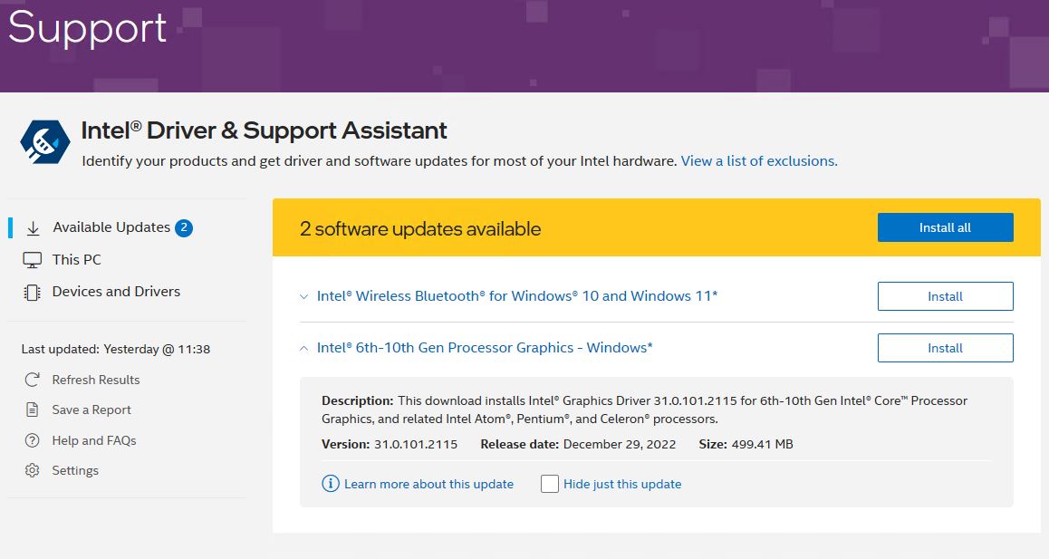This screenshot has height=559, width=1049.
Task: Check the Hide just this update checkbox
Action: pos(550,484)
